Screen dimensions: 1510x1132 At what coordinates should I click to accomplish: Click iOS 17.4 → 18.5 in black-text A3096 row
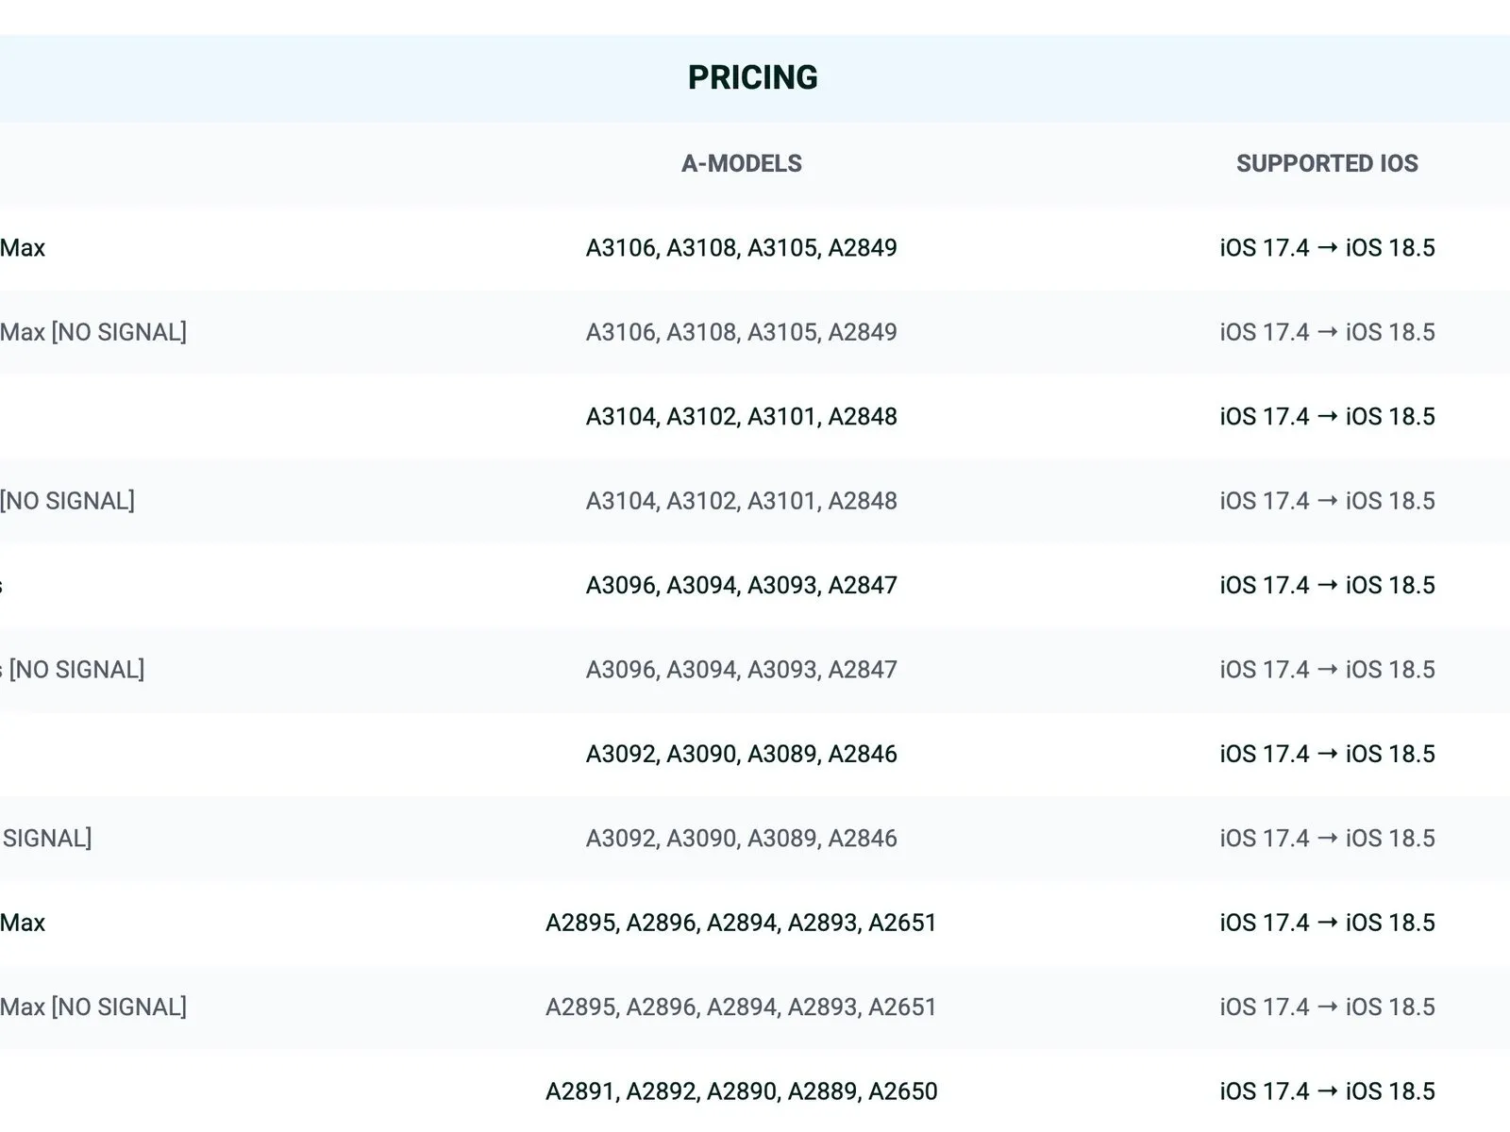coord(1327,586)
